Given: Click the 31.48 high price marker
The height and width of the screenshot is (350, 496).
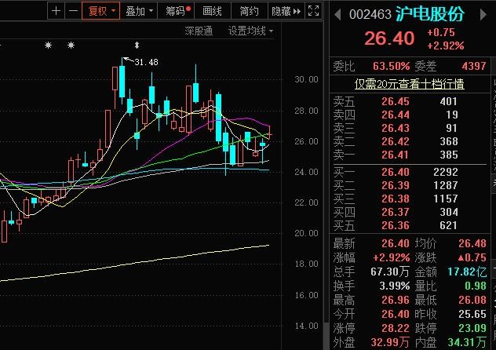Looking at the screenshot, I should click(146, 62).
